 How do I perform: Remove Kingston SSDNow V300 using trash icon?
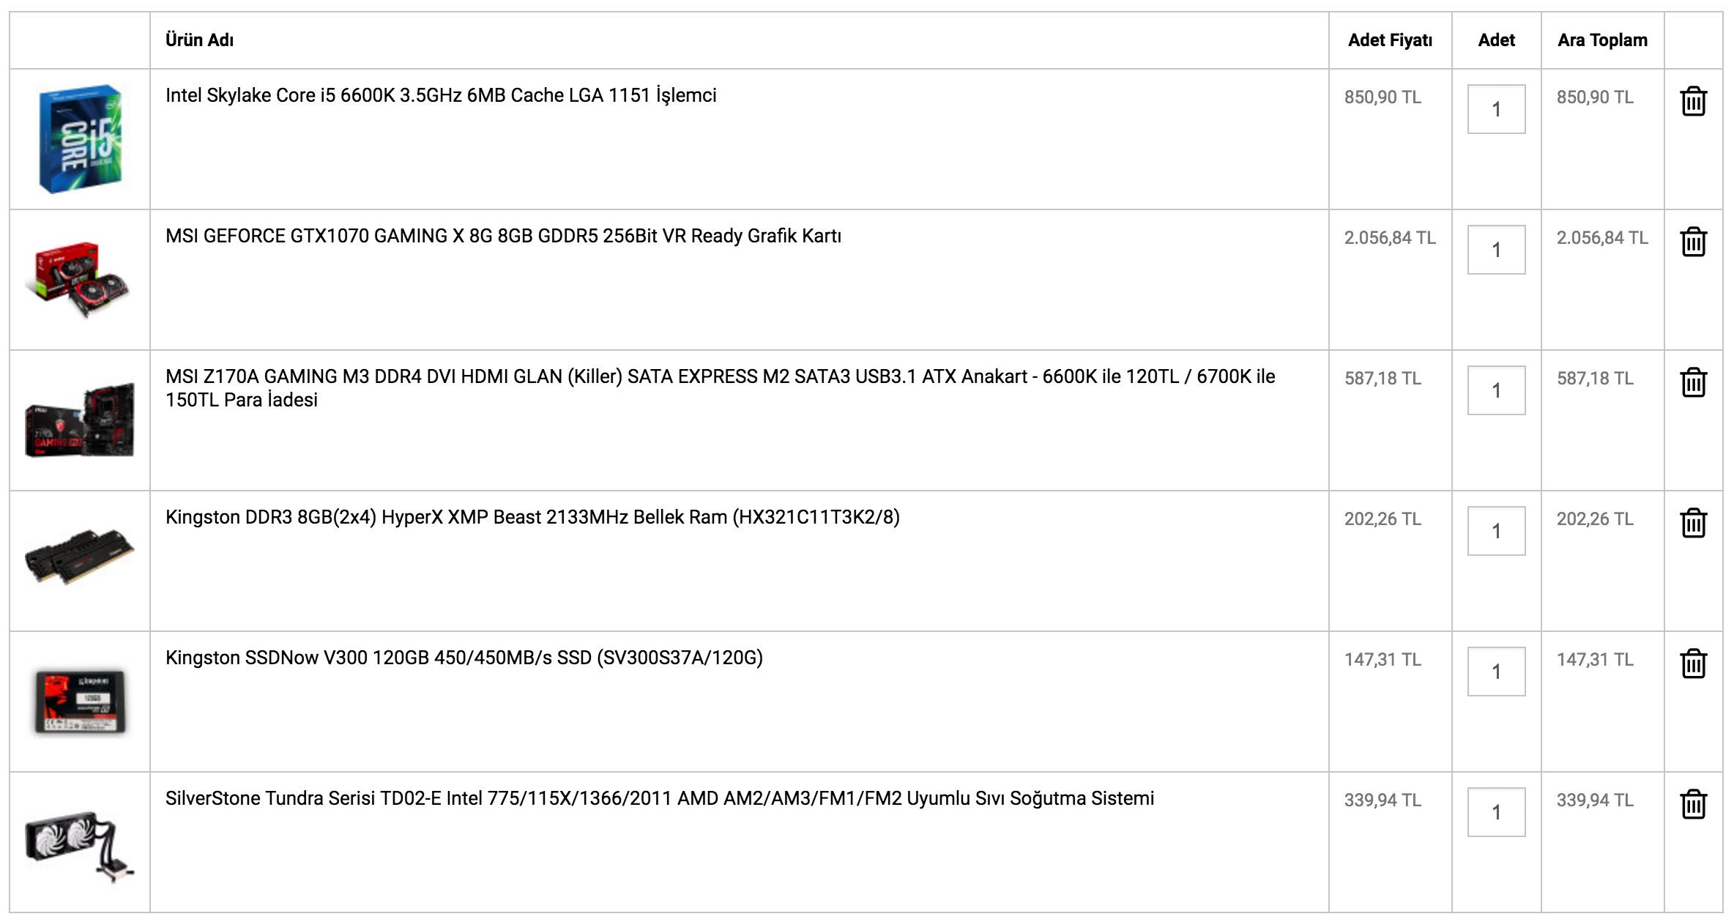pos(1693,663)
